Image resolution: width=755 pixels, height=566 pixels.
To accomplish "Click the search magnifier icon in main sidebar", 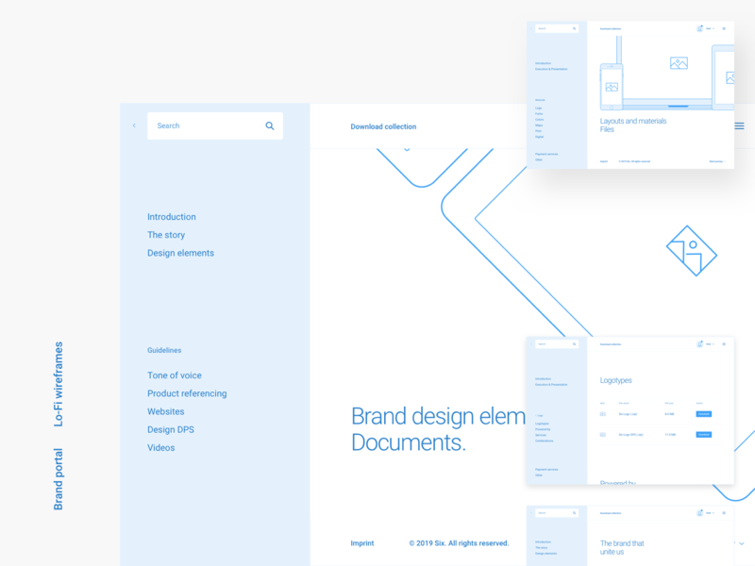I will click(x=270, y=125).
